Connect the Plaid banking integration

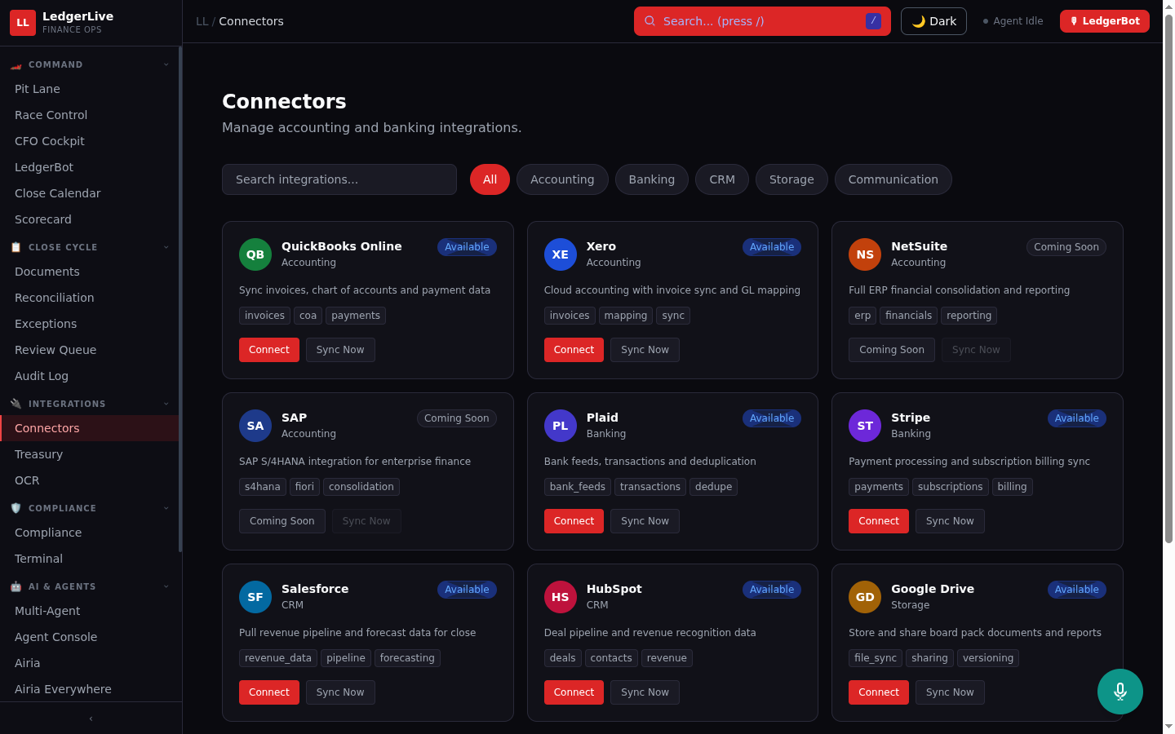(x=574, y=521)
